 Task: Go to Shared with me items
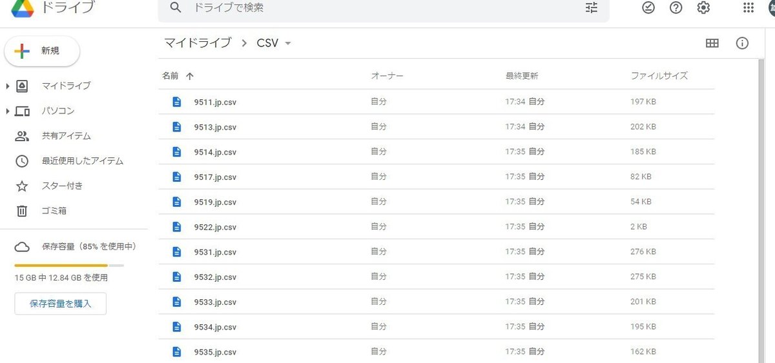(x=66, y=136)
